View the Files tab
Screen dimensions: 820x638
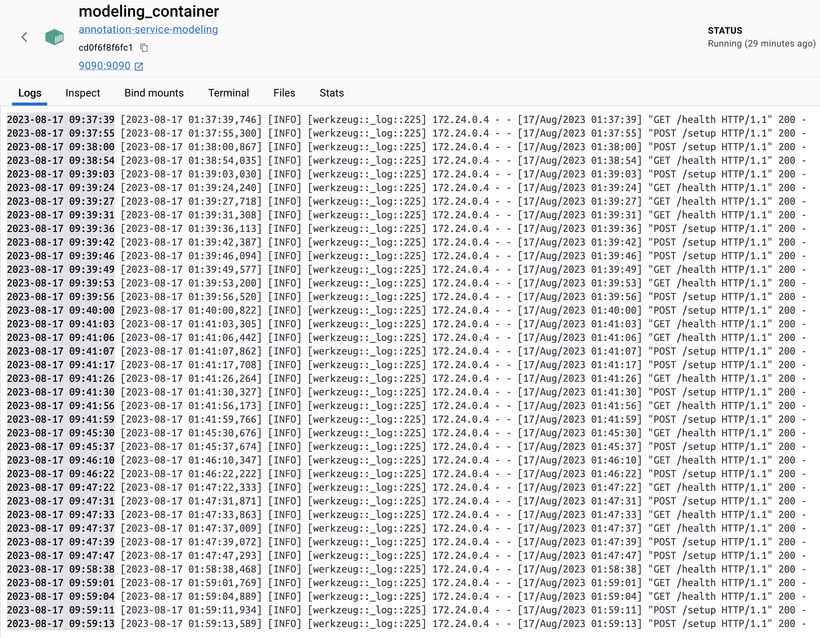click(284, 93)
